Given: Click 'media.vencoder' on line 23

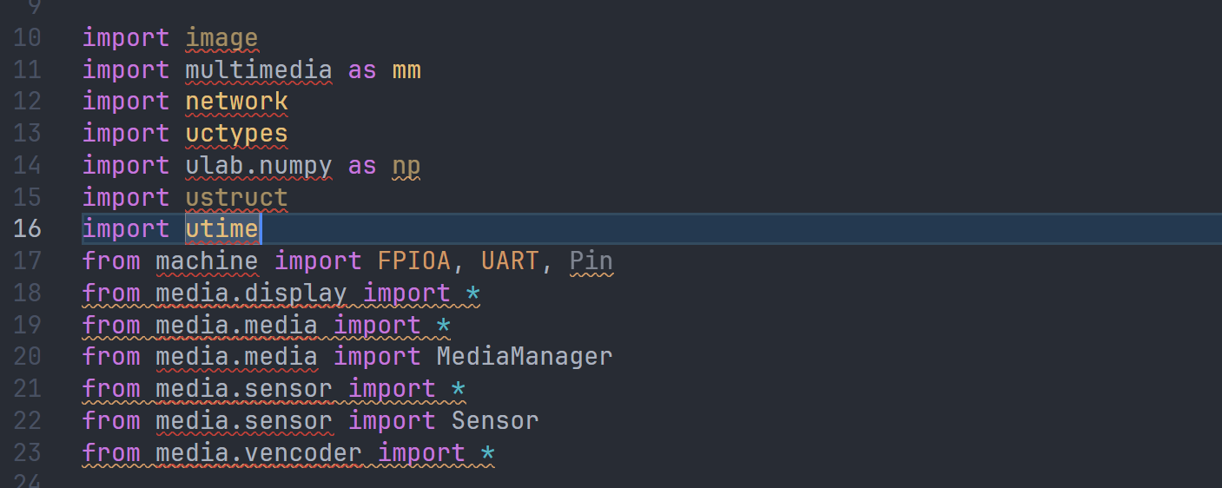Looking at the screenshot, I should tap(258, 452).
